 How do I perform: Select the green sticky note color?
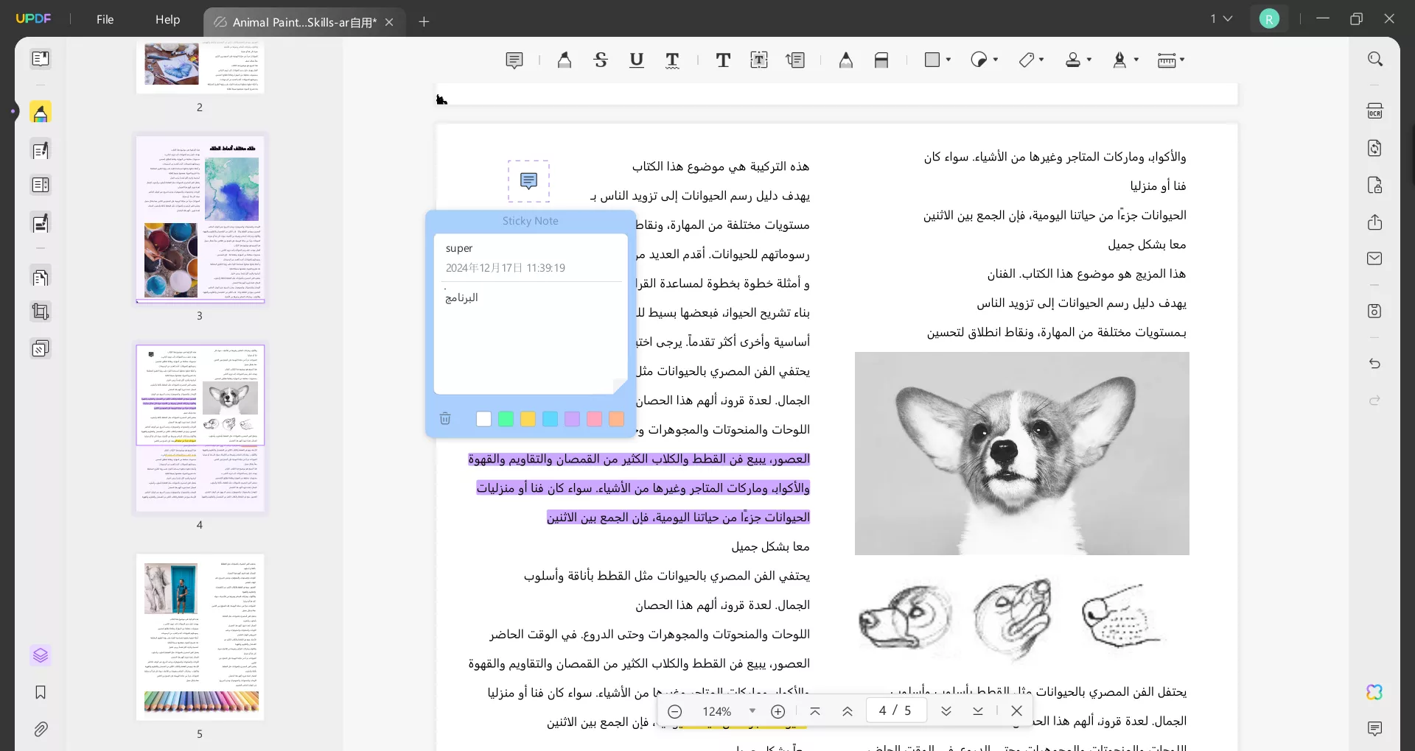(506, 418)
